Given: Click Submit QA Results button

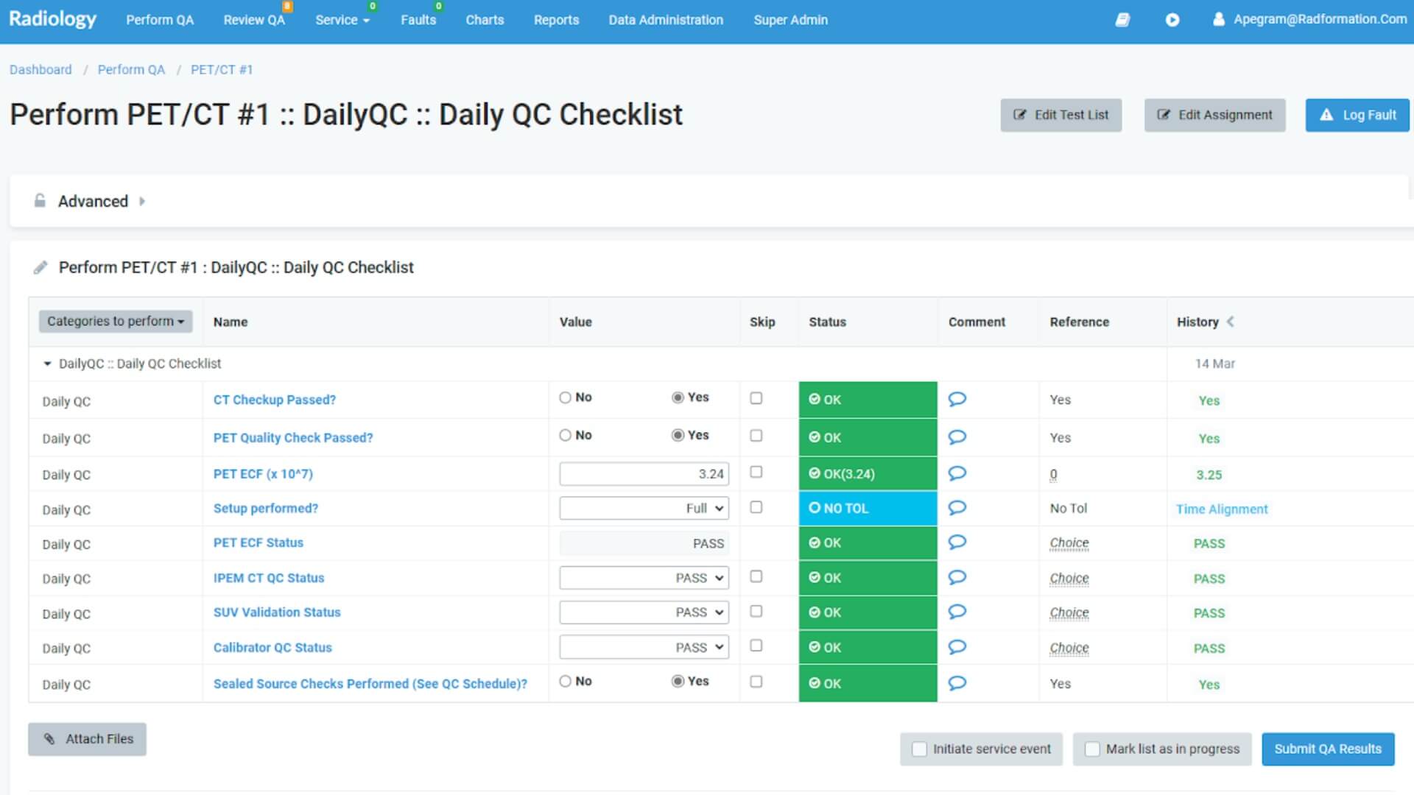Looking at the screenshot, I should (x=1327, y=749).
